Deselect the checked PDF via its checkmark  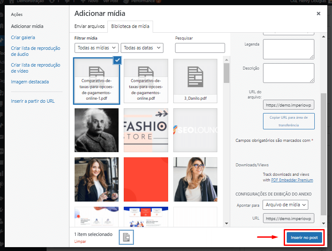click(x=117, y=61)
